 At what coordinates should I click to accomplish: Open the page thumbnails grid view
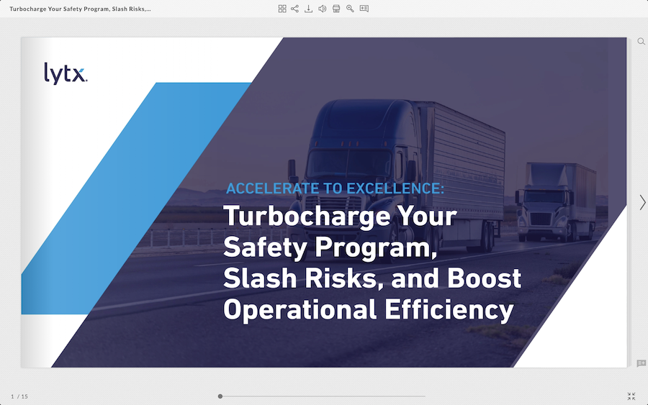click(282, 9)
